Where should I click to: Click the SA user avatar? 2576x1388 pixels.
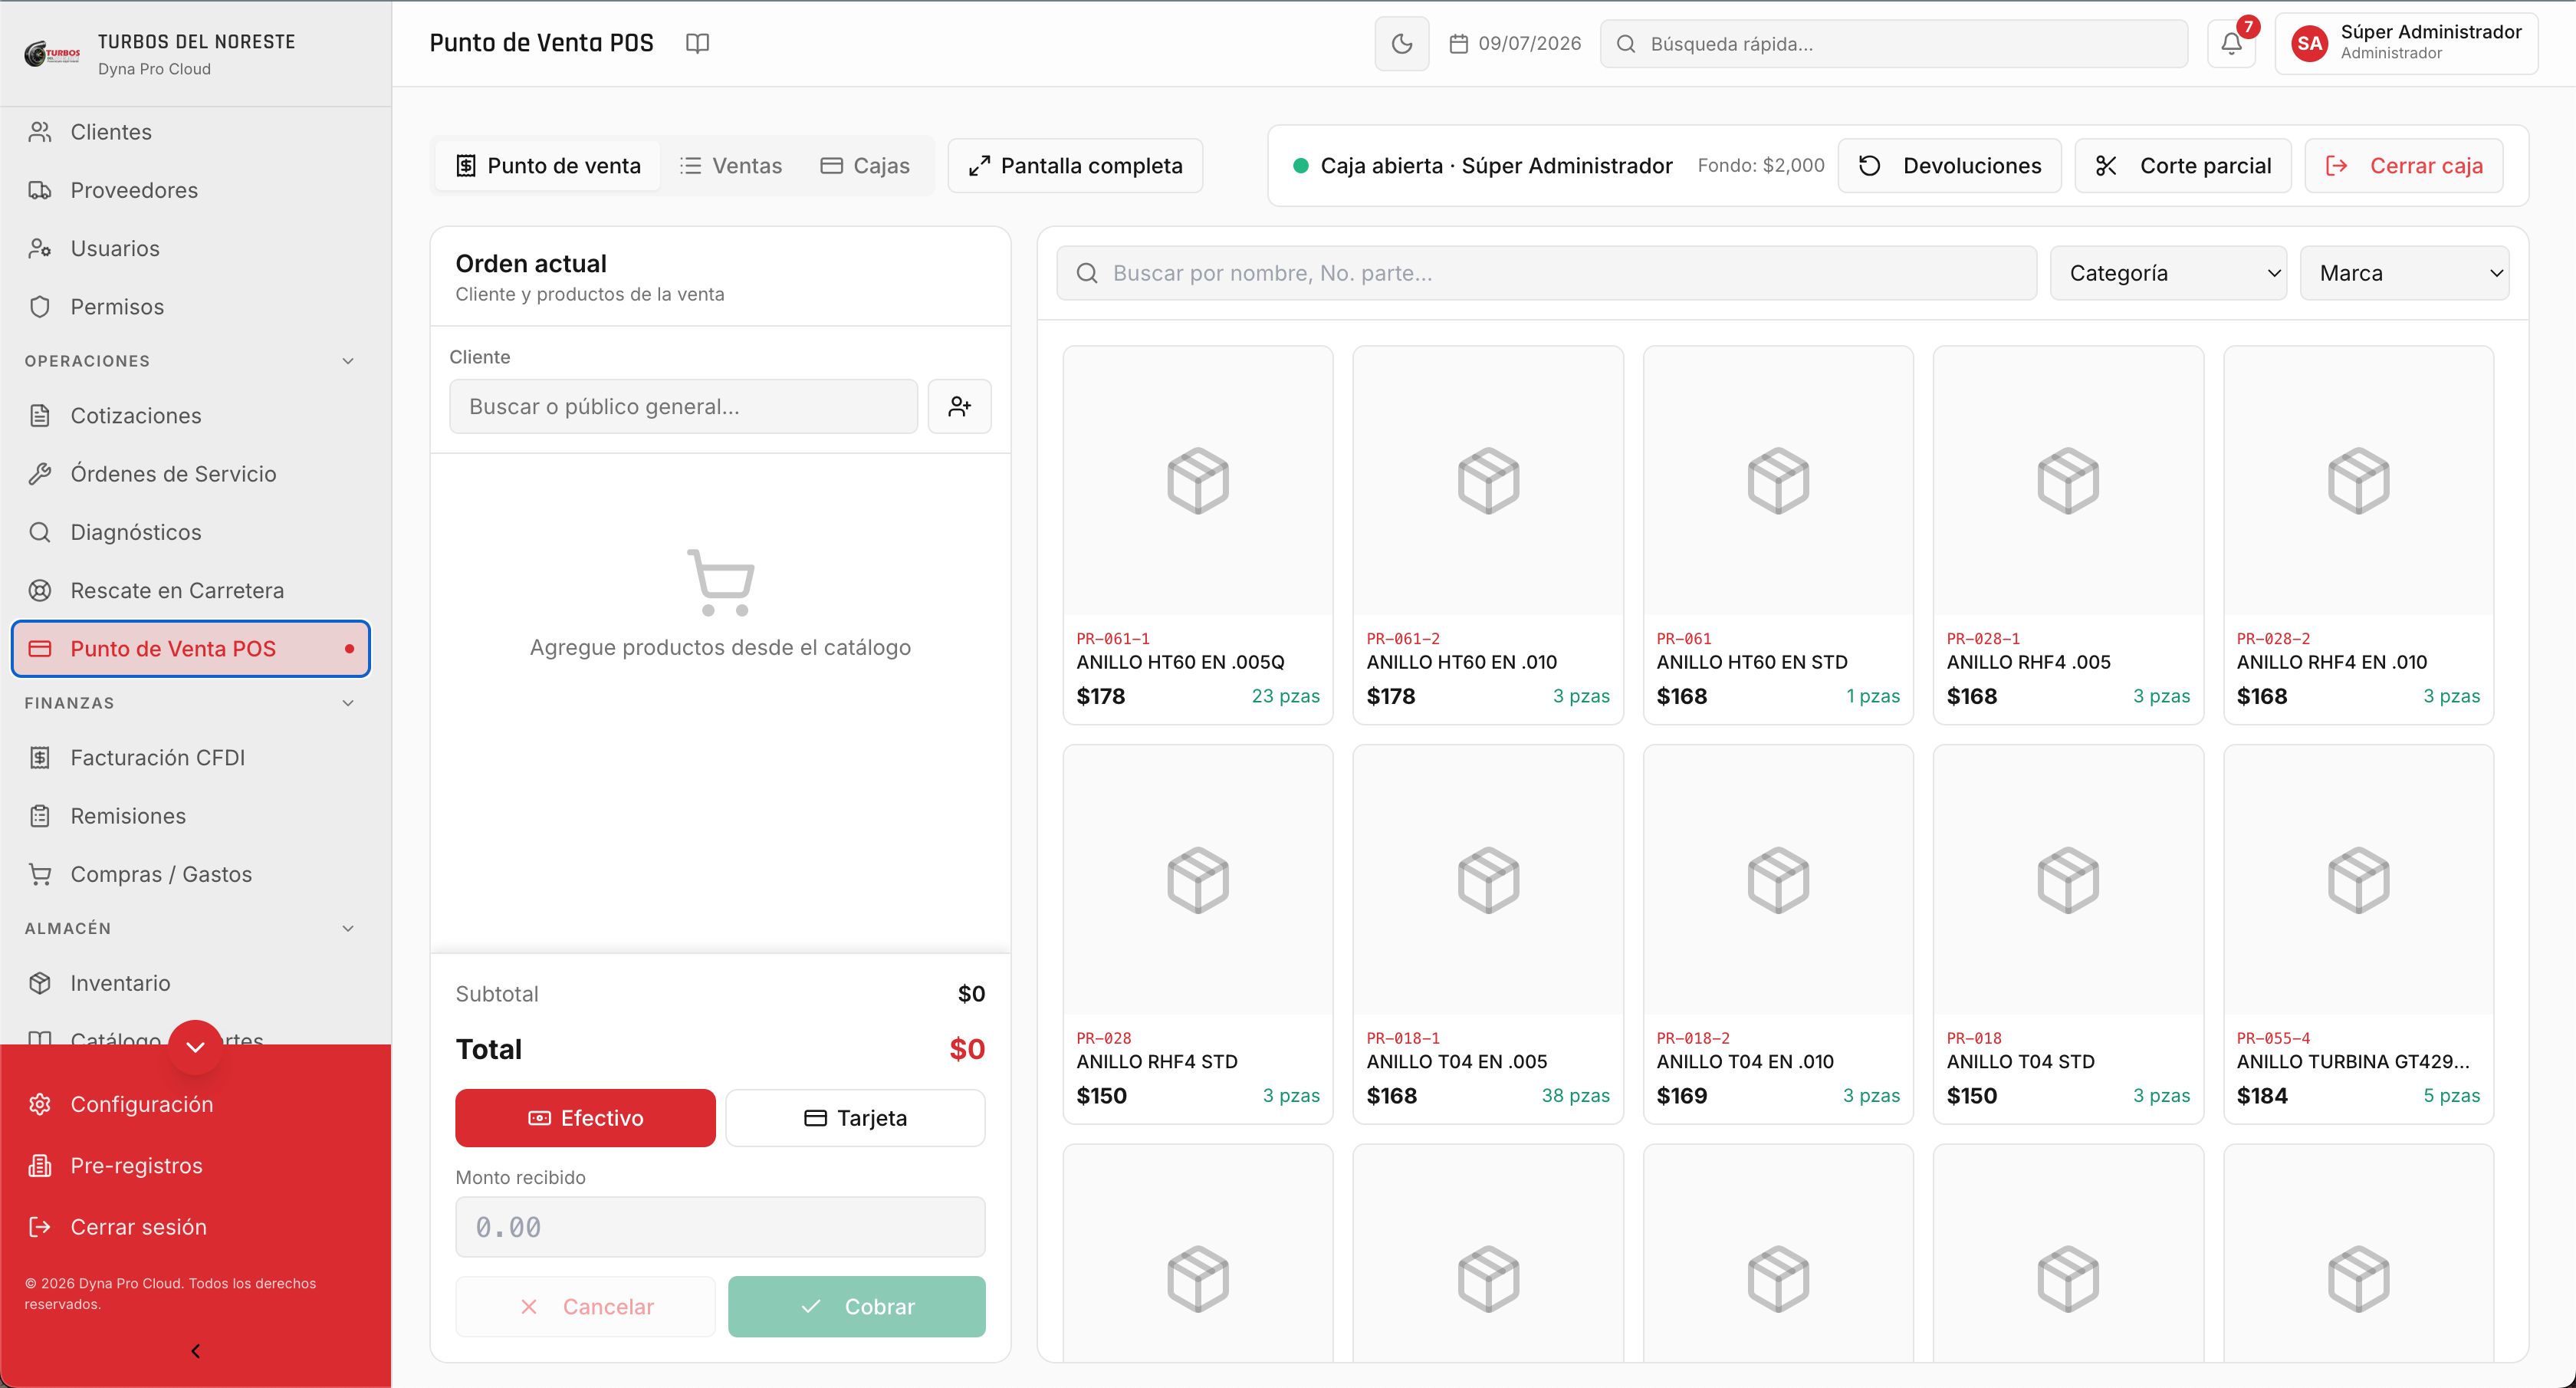coord(2310,44)
